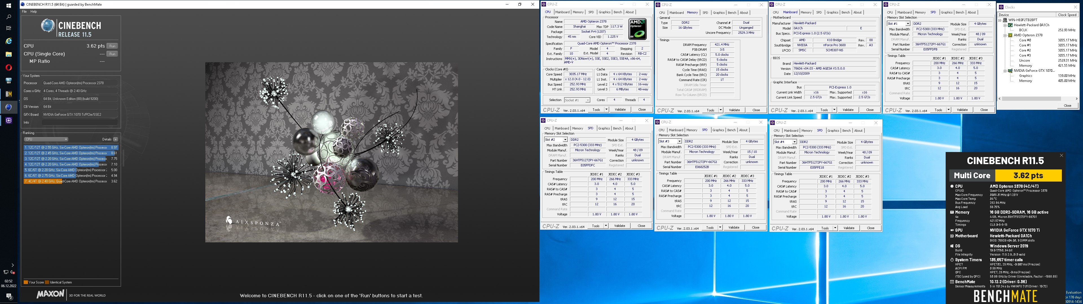Open Task View in the taskbar
1083x304 pixels.
pyautogui.click(x=8, y=28)
